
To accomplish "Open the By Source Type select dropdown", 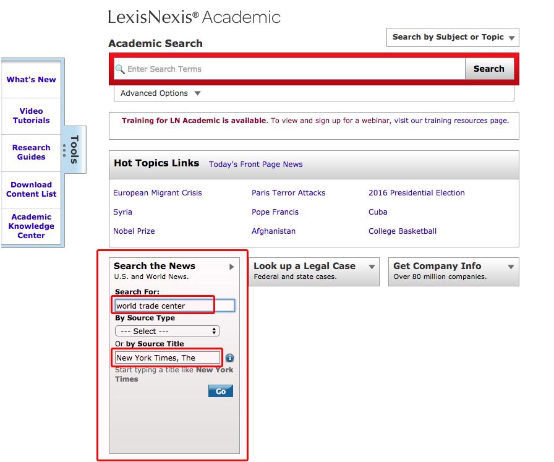I will [168, 332].
